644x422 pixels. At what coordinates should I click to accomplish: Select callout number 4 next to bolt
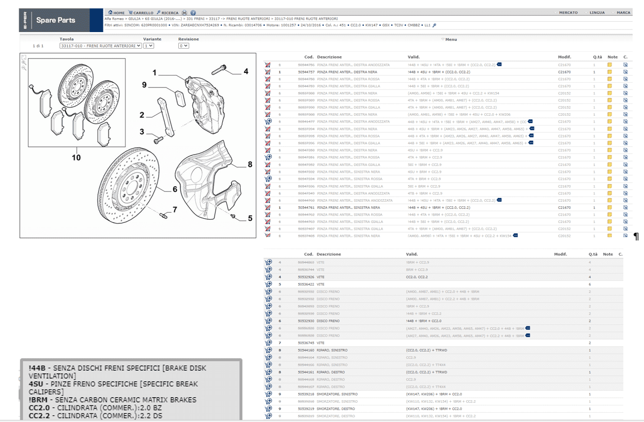coord(246,71)
